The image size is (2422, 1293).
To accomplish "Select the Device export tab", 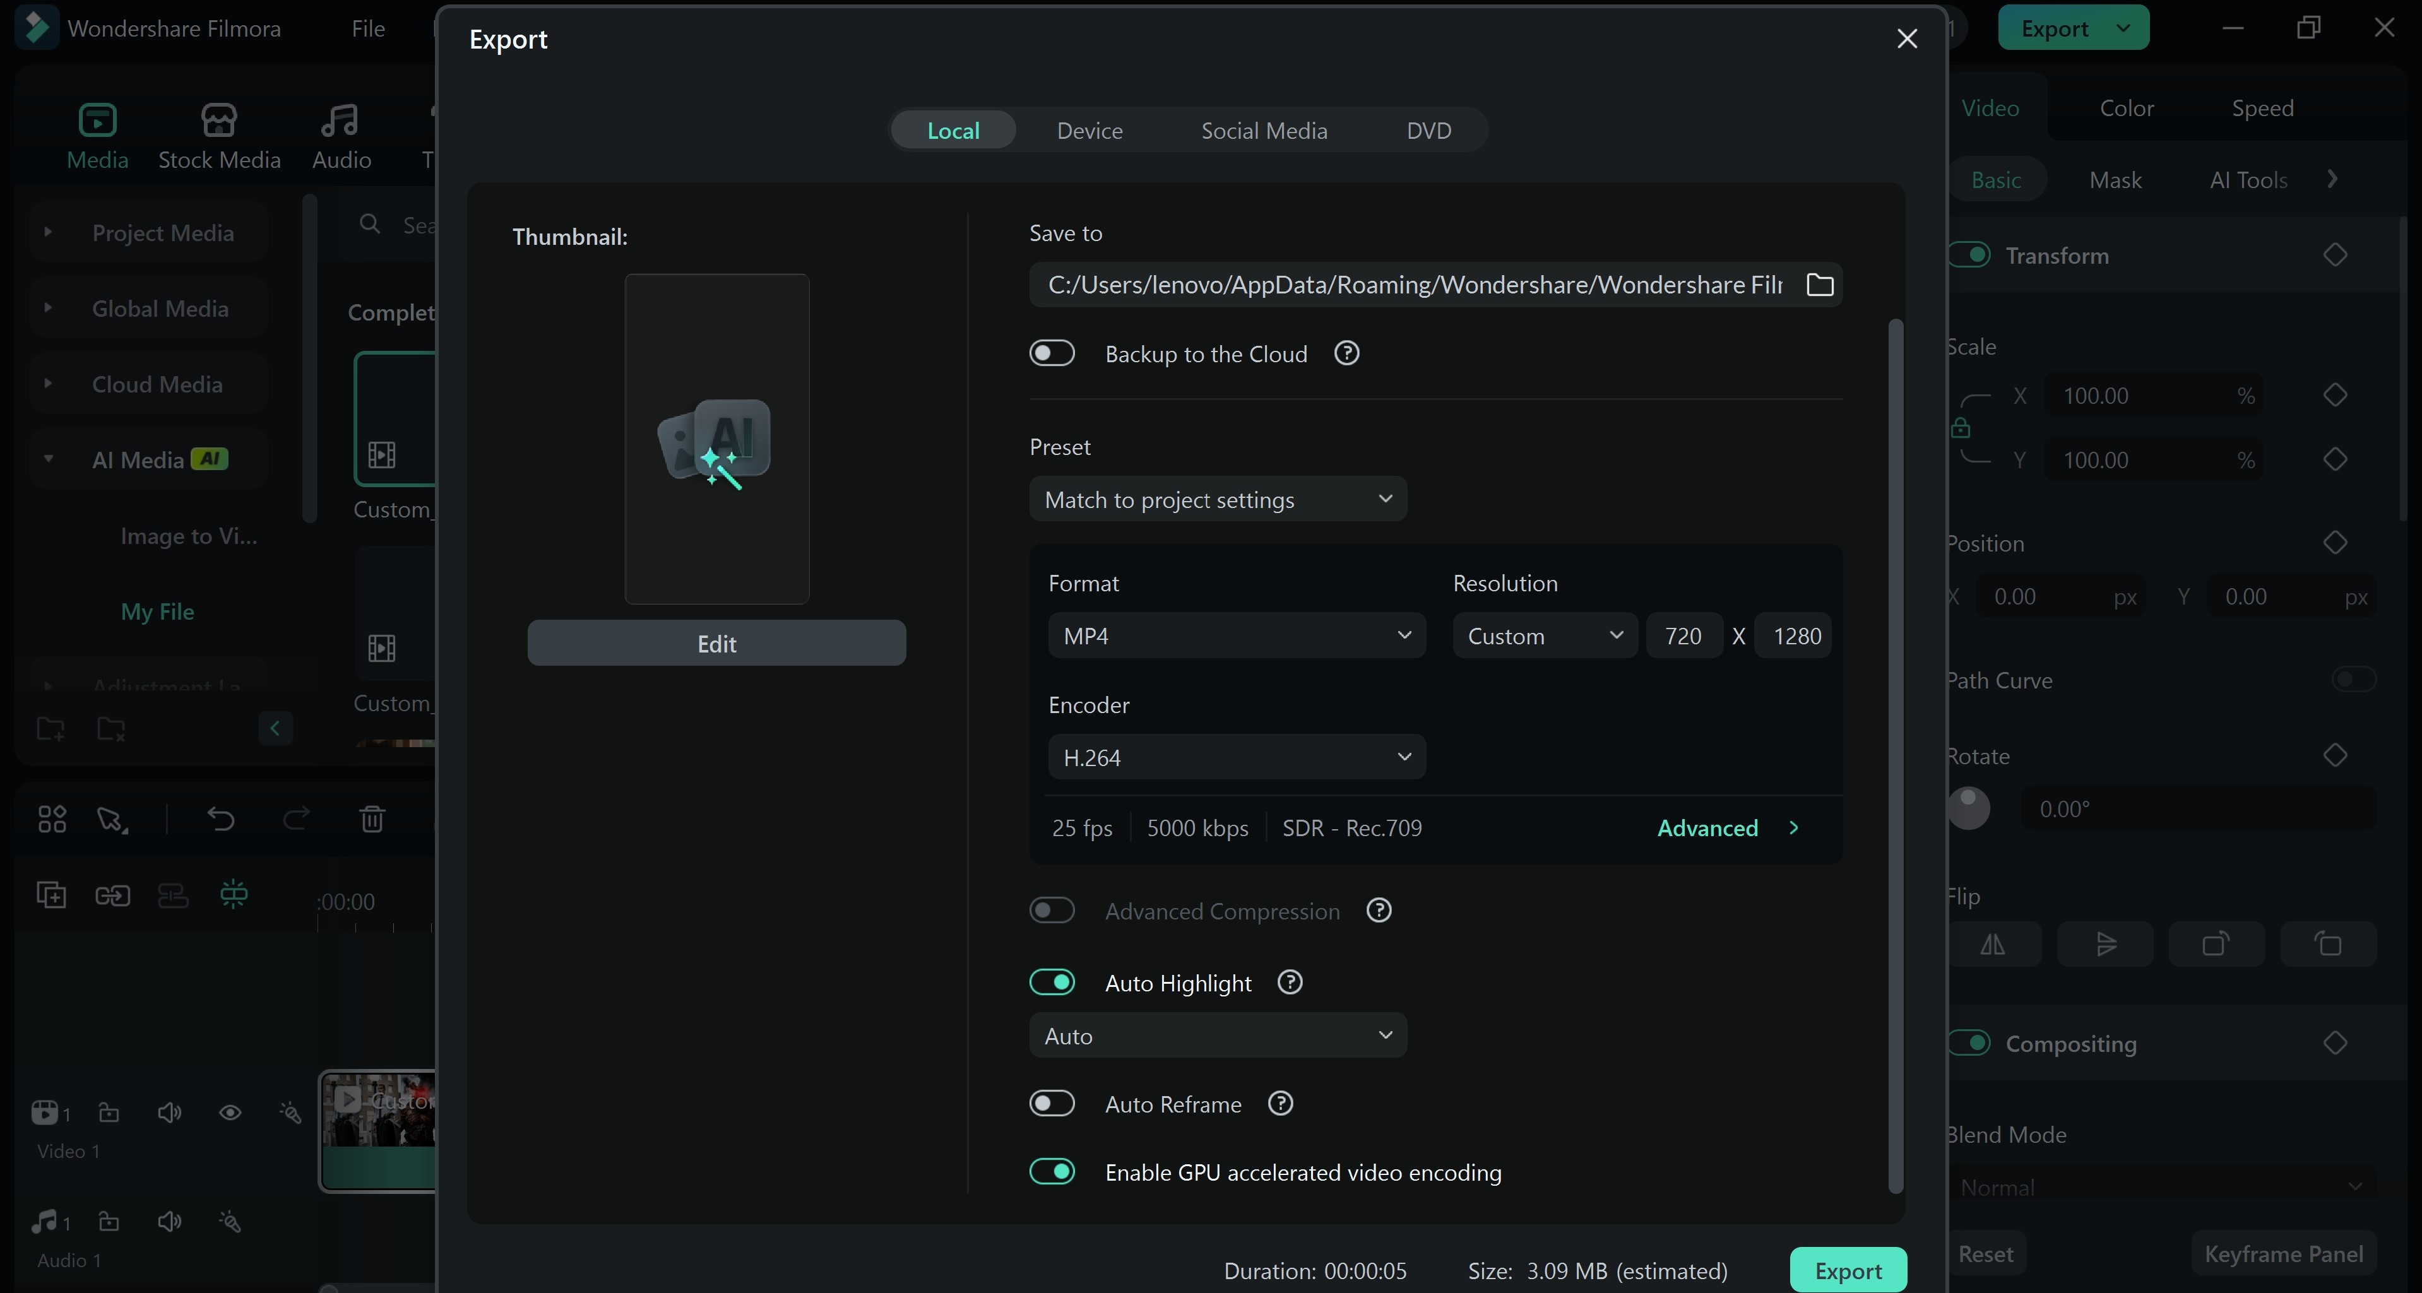I will 1089,131.
